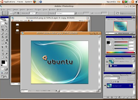The width and height of the screenshot is (138, 100).
Task: Swap foreground and background colors
Action: (6, 61)
